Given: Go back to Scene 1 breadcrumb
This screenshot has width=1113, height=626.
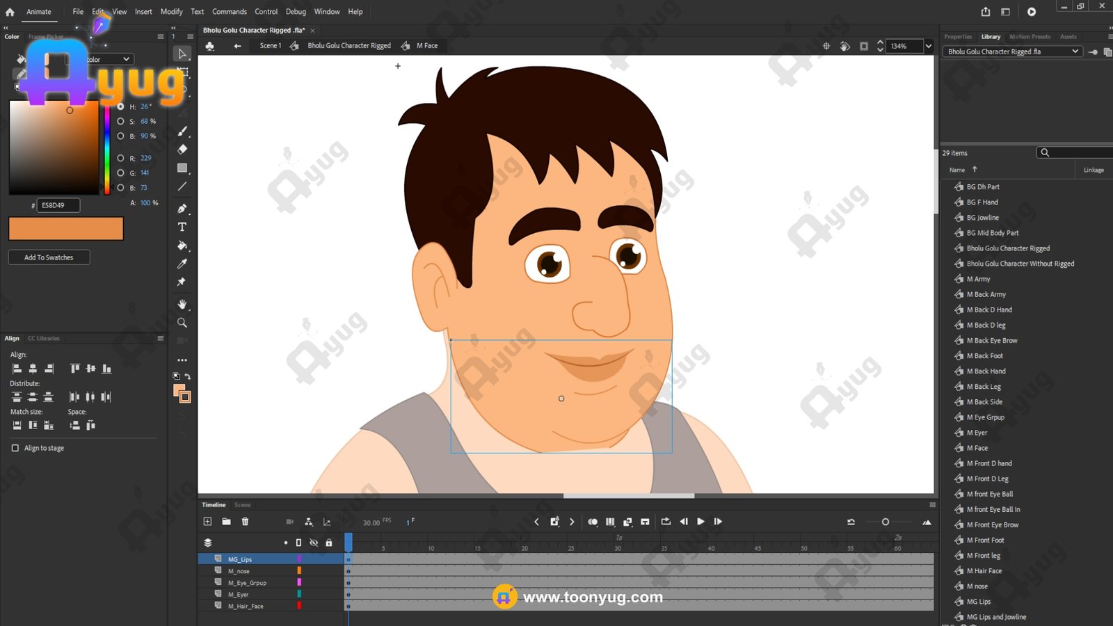Looking at the screenshot, I should [x=270, y=46].
